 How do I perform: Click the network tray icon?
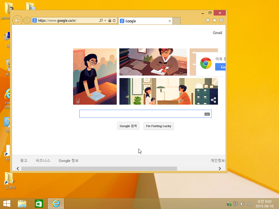click(x=236, y=204)
